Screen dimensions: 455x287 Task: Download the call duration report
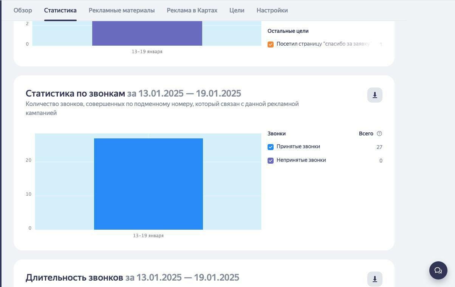coord(375,279)
